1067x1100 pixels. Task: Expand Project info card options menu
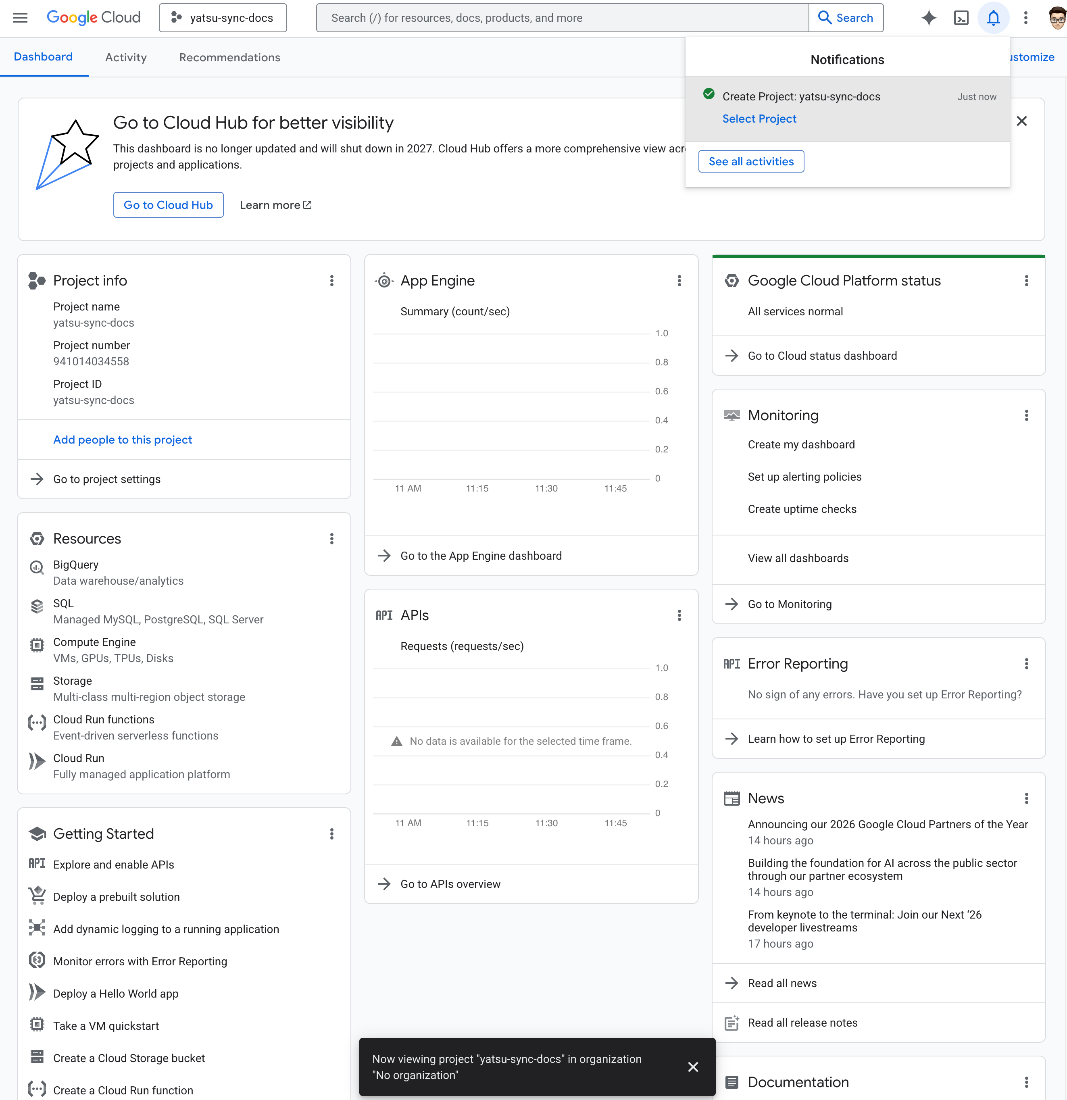point(332,281)
